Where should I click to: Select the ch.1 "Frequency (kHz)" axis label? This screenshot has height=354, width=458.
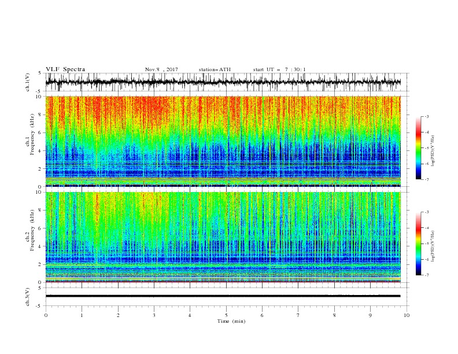[x=32, y=134]
